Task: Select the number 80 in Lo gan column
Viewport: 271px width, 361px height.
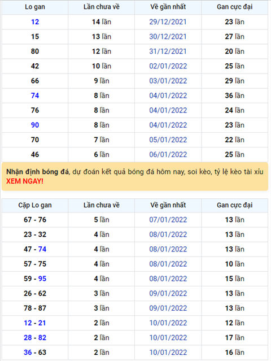Action: tap(35, 51)
